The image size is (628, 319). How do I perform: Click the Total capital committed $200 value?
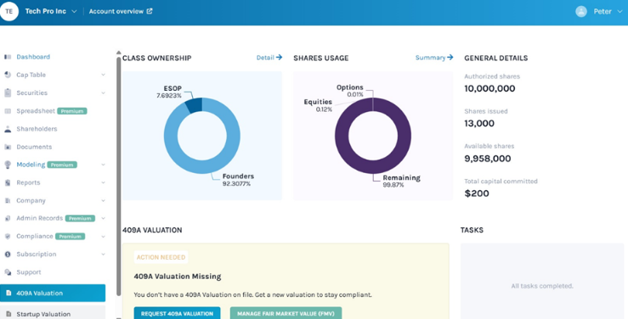click(x=477, y=193)
